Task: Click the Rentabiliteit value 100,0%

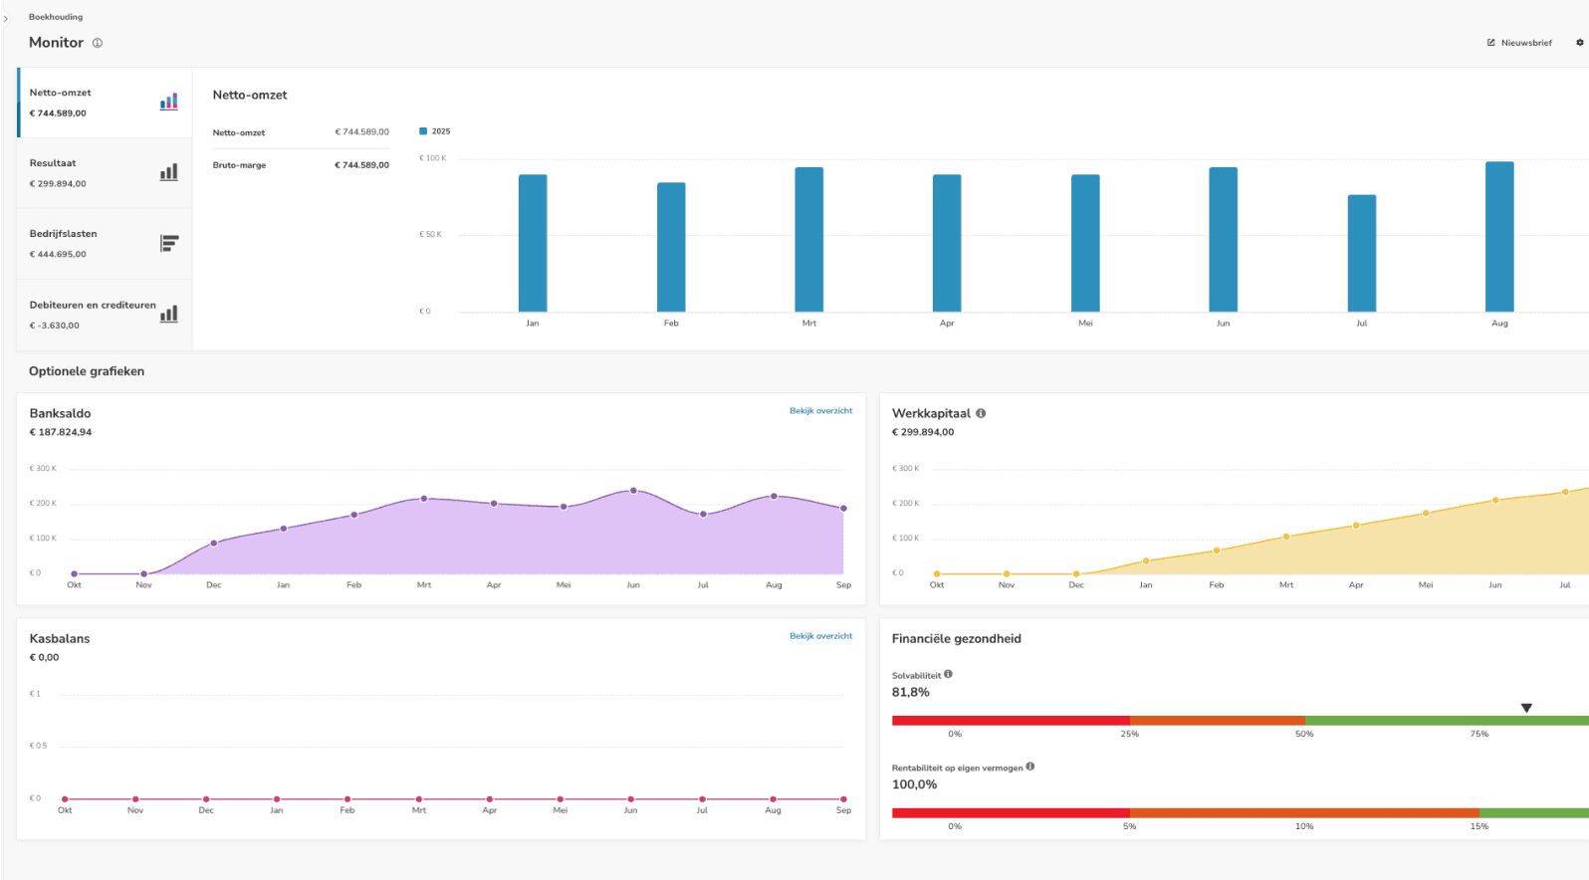Action: [x=914, y=784]
